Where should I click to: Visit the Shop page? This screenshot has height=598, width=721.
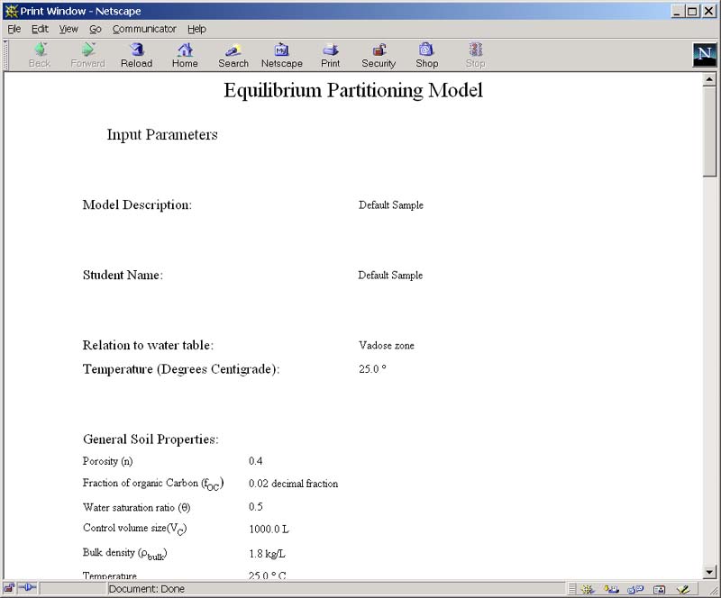[x=426, y=54]
